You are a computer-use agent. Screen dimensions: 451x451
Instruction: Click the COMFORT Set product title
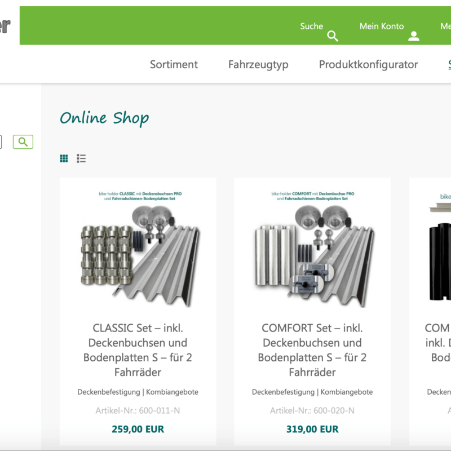click(312, 350)
